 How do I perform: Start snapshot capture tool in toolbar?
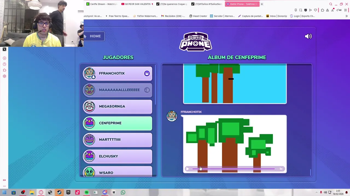tap(301, 10)
